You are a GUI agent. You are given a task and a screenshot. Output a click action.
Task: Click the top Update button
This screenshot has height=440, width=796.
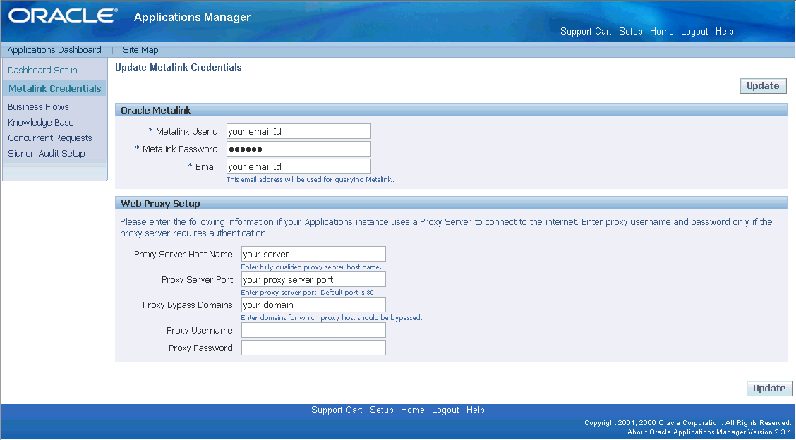pos(763,86)
